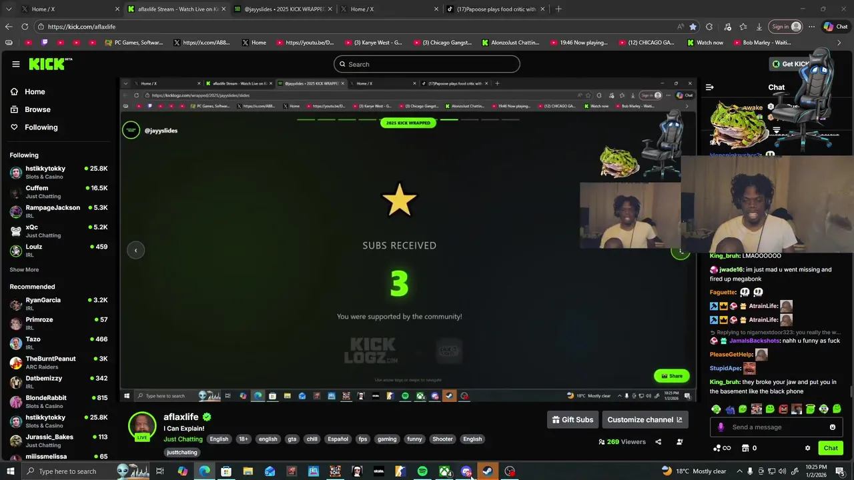Click the user icon beside share icon
Image resolution: width=854 pixels, height=480 pixels.
pyautogui.click(x=679, y=442)
